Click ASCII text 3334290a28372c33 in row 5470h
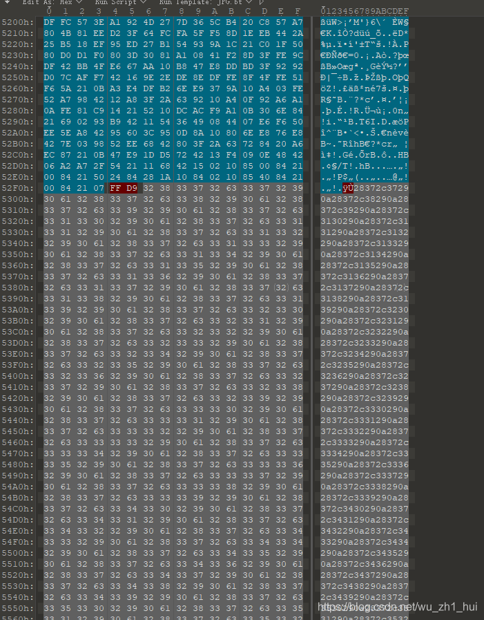The image size is (484, 620). pos(365,454)
